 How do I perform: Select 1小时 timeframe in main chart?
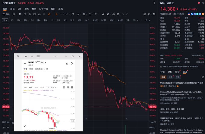pos(95,20)
